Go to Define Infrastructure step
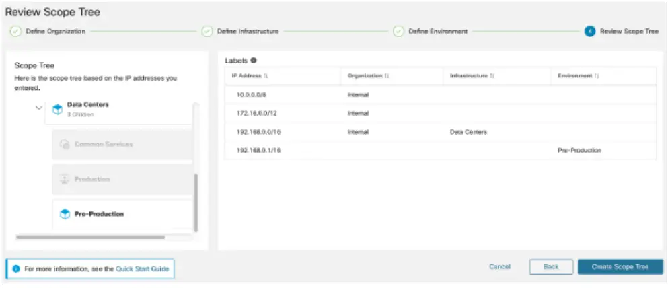670x288 pixels. [x=248, y=32]
